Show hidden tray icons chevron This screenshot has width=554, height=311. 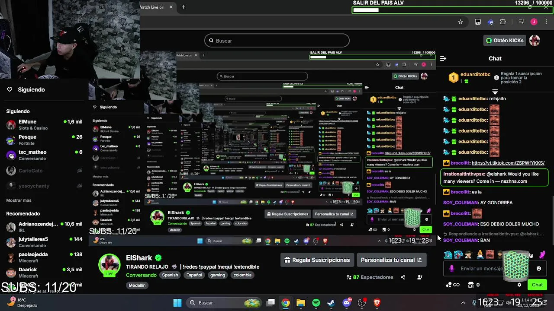coord(463,303)
